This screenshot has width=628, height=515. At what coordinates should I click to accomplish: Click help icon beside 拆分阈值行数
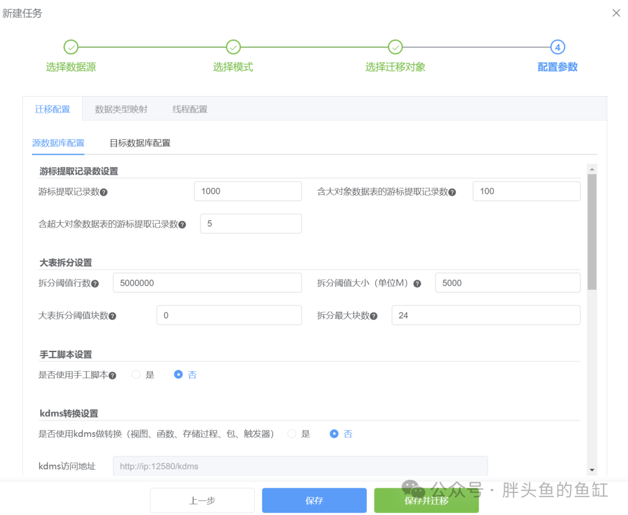pos(95,283)
